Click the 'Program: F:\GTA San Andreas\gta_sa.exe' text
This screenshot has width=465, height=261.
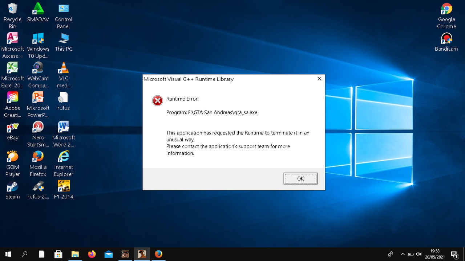[x=212, y=112]
